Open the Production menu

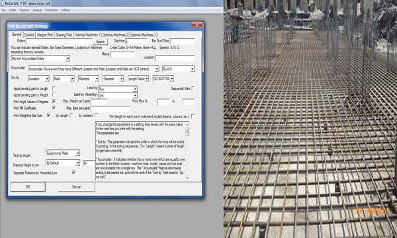pos(52,10)
